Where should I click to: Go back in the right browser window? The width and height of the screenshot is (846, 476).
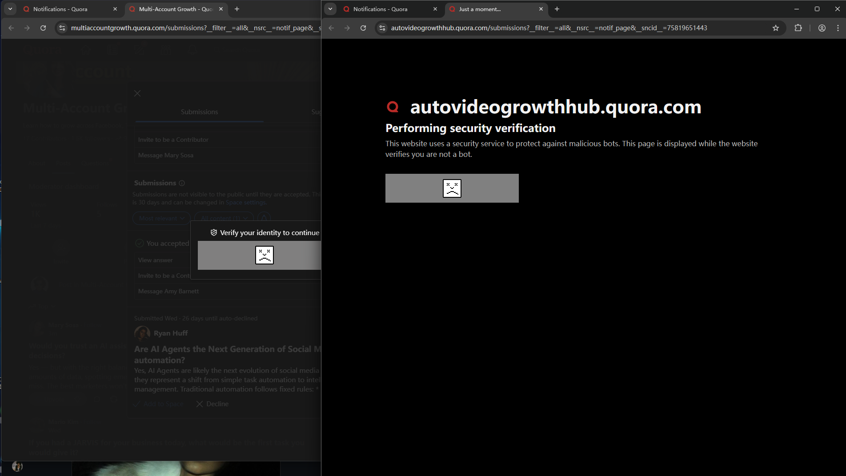(x=331, y=28)
